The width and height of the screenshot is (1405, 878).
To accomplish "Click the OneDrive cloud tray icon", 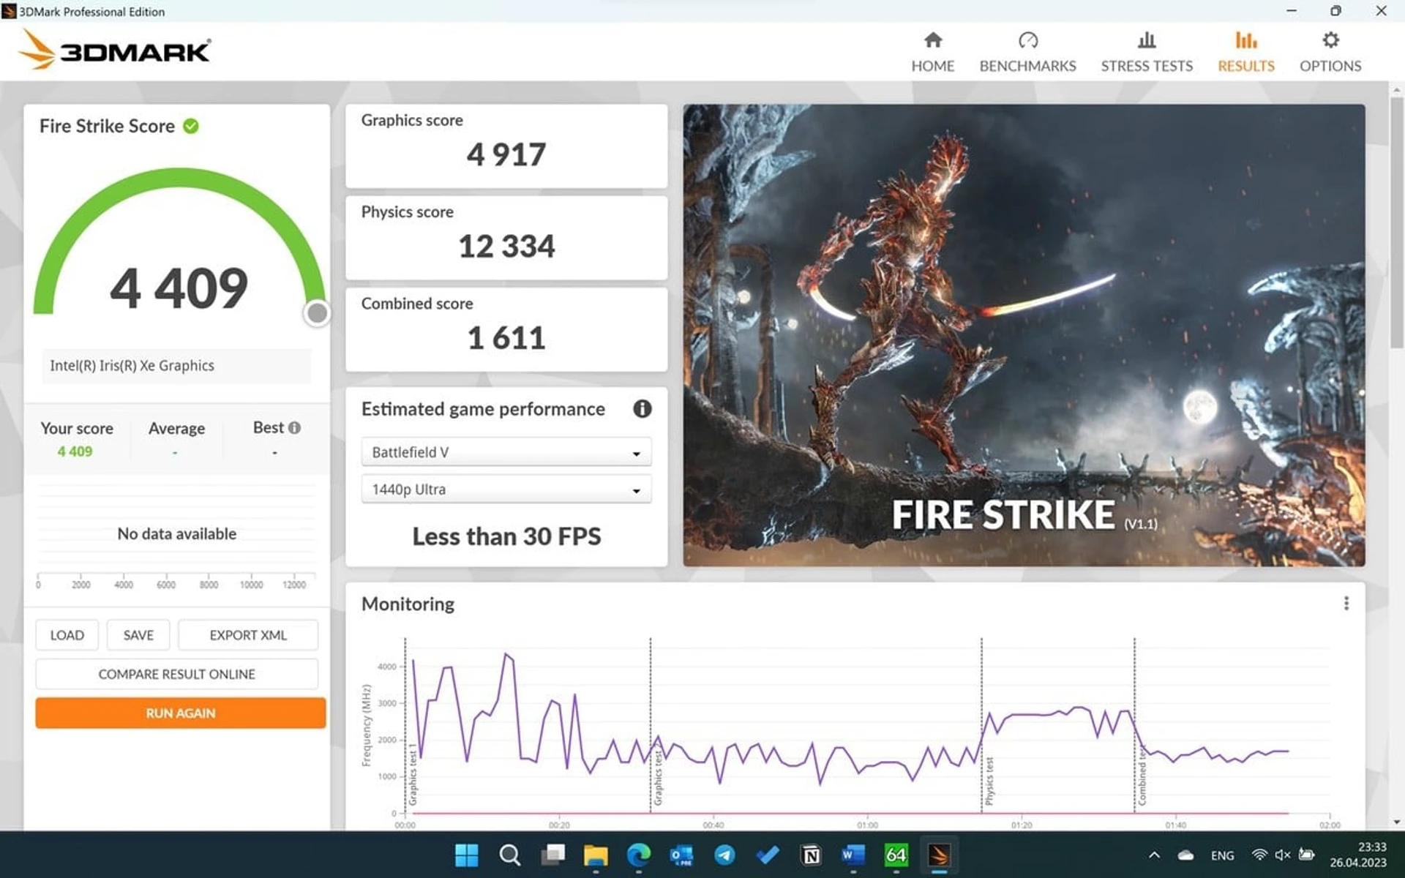I will click(1185, 855).
